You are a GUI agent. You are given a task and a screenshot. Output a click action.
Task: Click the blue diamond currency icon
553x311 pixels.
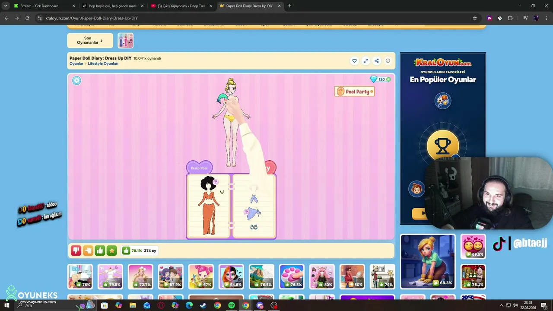pyautogui.click(x=374, y=79)
